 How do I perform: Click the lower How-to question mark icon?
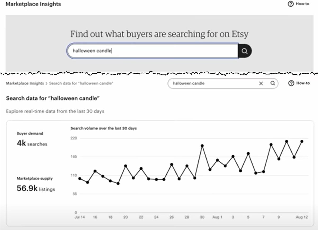pos(291,83)
